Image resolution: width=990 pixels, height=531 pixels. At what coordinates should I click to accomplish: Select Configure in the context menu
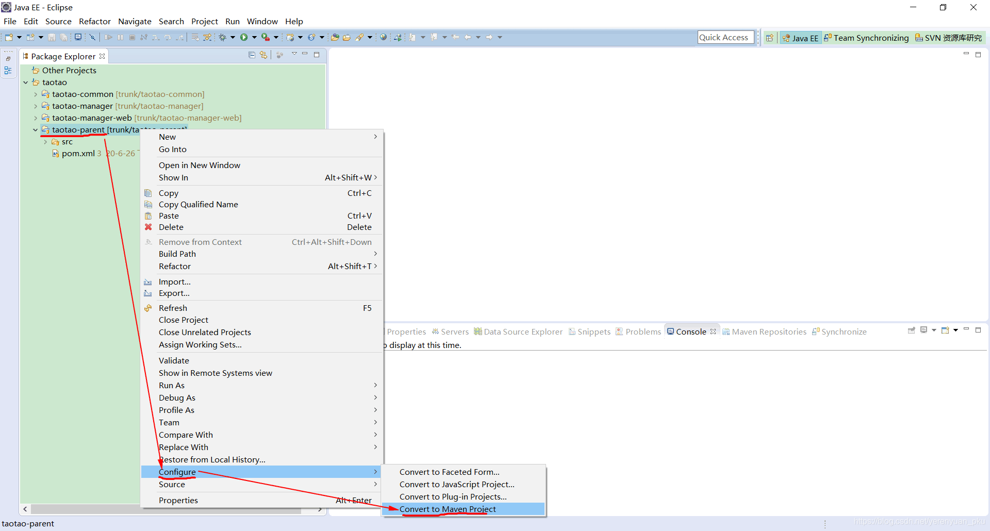[261, 472]
